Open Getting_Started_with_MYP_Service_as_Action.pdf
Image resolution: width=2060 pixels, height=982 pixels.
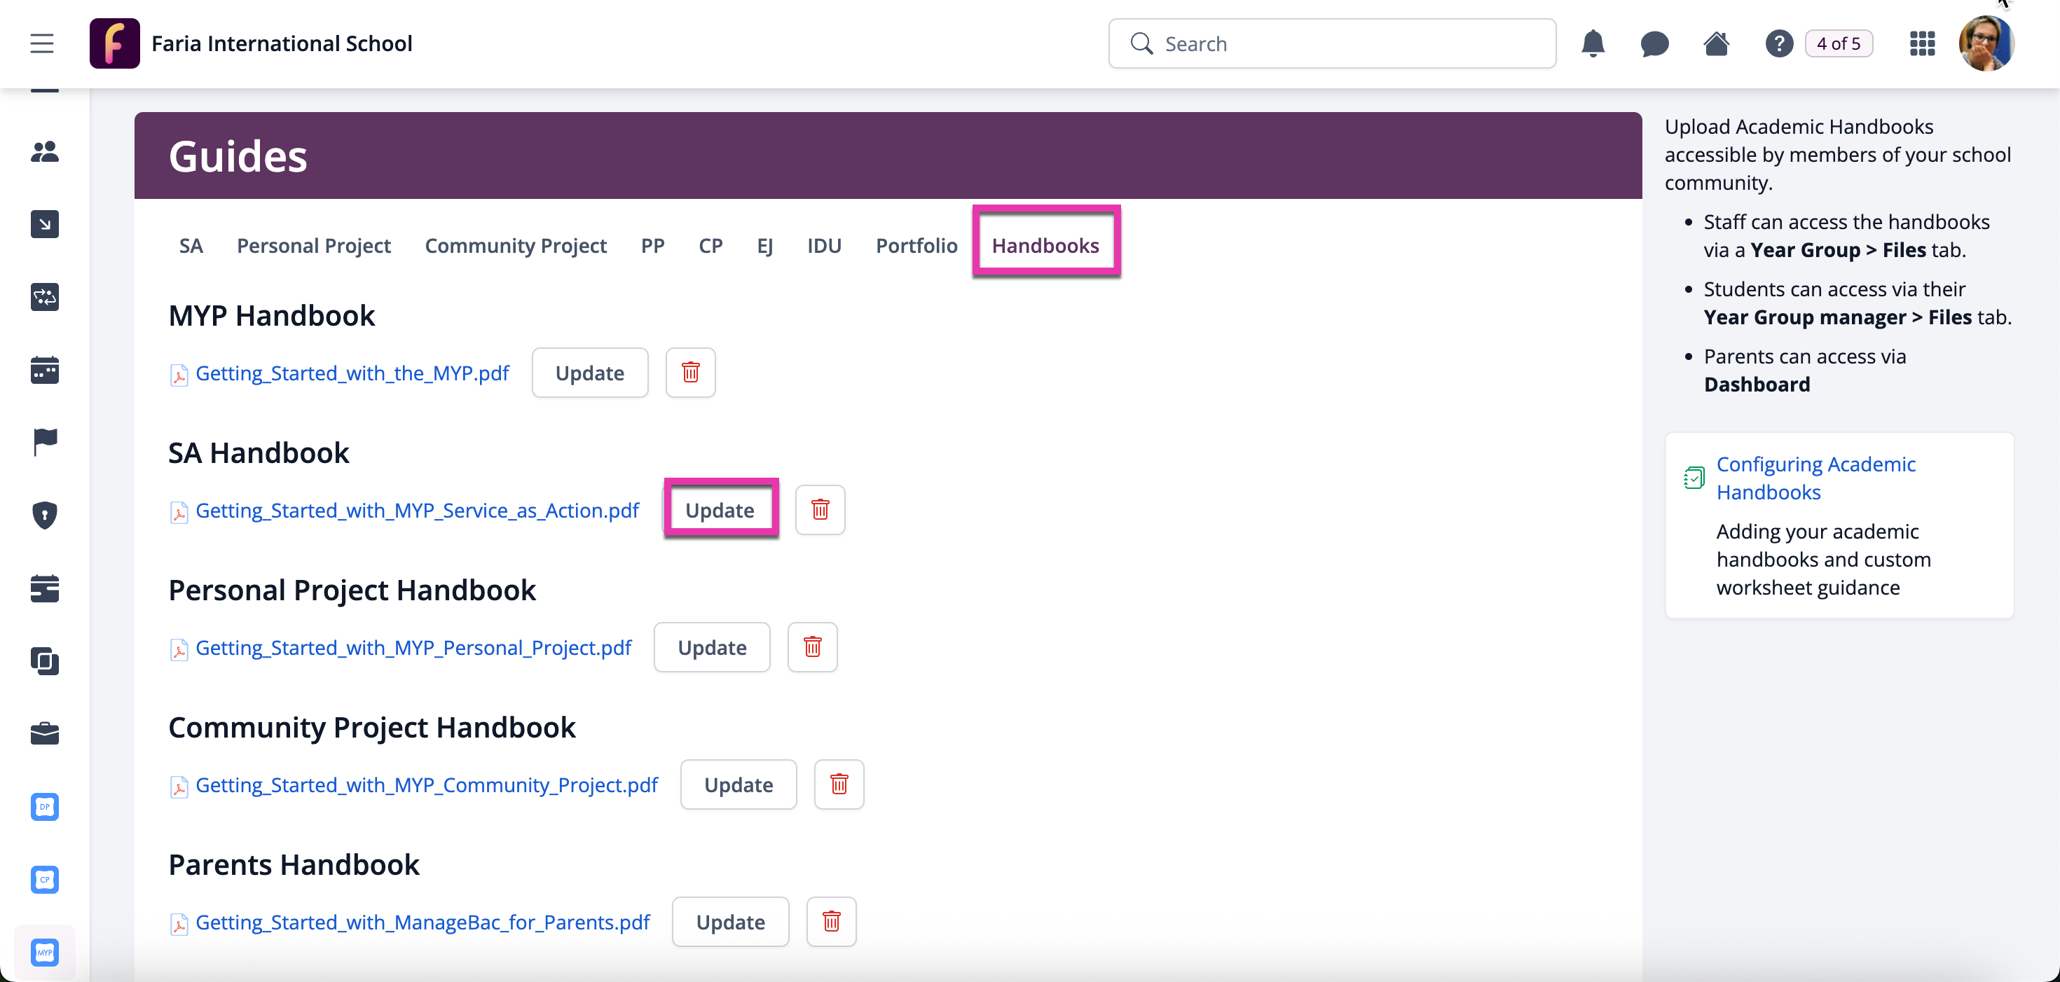pyautogui.click(x=417, y=510)
